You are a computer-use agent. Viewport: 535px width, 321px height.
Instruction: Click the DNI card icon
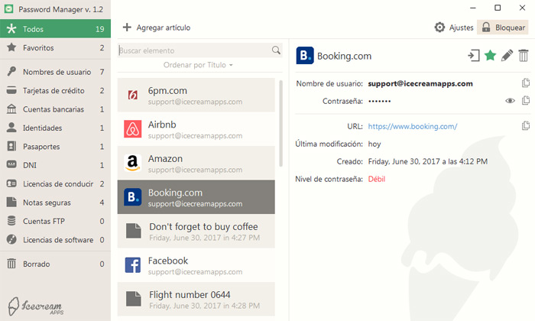coord(11,165)
